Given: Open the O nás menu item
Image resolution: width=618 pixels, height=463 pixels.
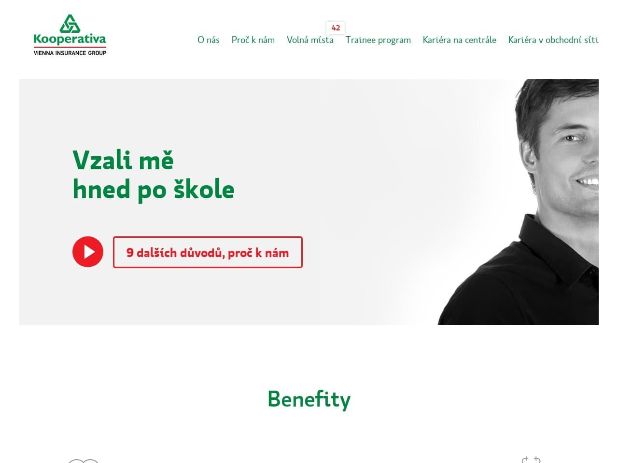Looking at the screenshot, I should [209, 40].
